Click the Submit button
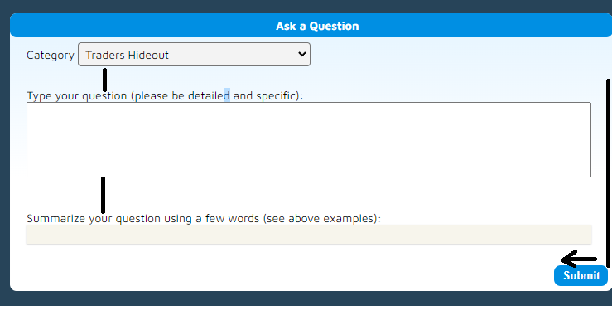612x320 pixels. tap(581, 275)
